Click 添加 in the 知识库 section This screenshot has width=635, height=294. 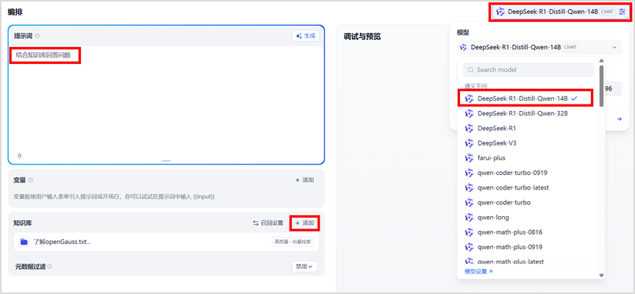point(304,223)
